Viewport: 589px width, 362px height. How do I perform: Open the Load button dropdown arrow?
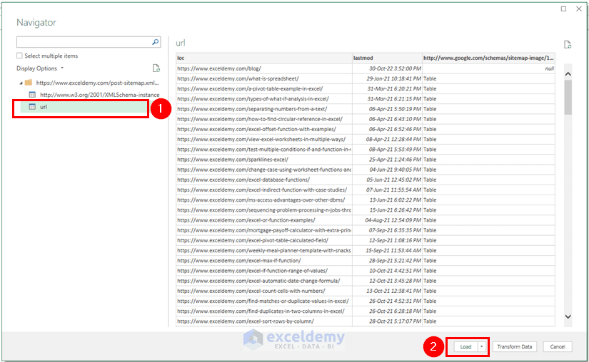coord(482,346)
